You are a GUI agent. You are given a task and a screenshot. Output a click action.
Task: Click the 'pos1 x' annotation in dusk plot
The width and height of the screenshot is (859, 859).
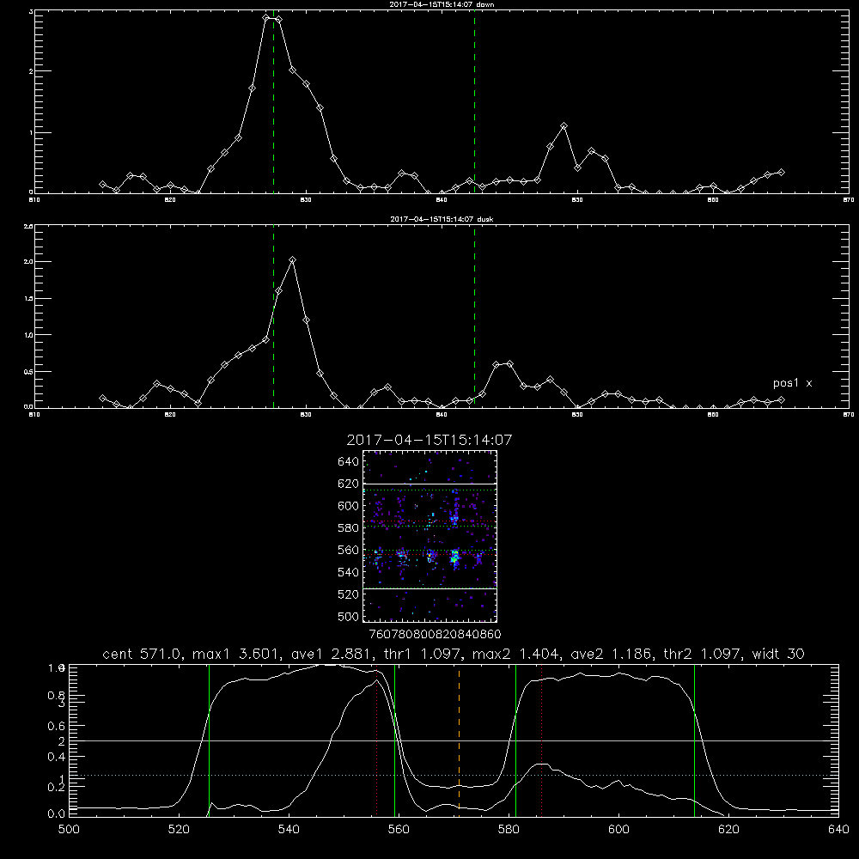click(792, 383)
